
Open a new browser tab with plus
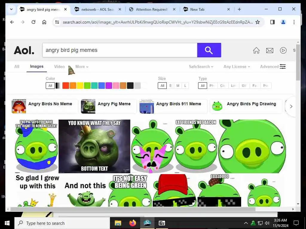coord(239,9)
